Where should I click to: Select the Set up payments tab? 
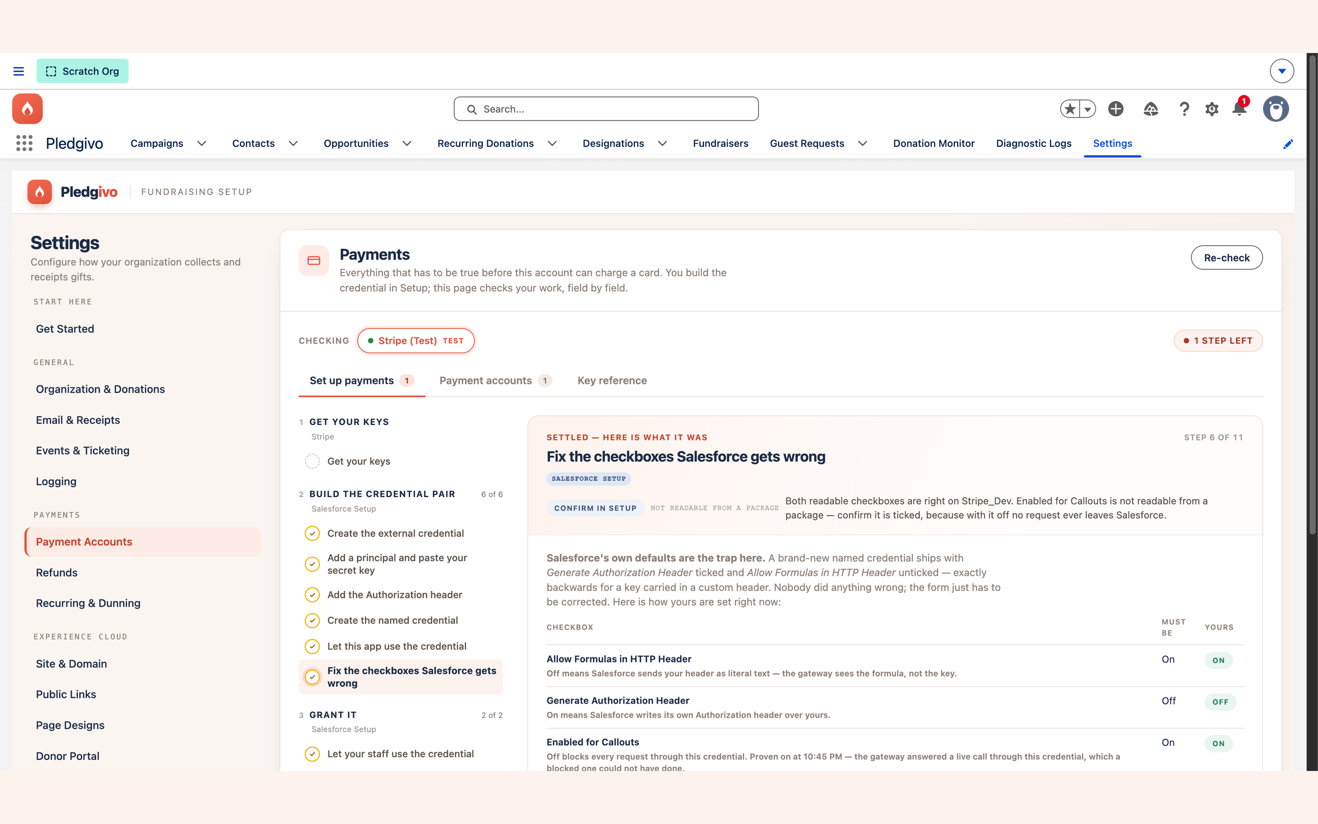point(362,380)
